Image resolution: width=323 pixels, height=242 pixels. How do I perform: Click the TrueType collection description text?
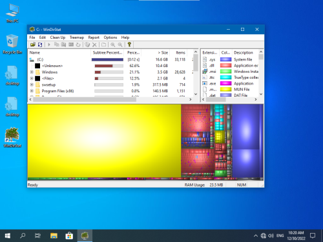(246, 77)
